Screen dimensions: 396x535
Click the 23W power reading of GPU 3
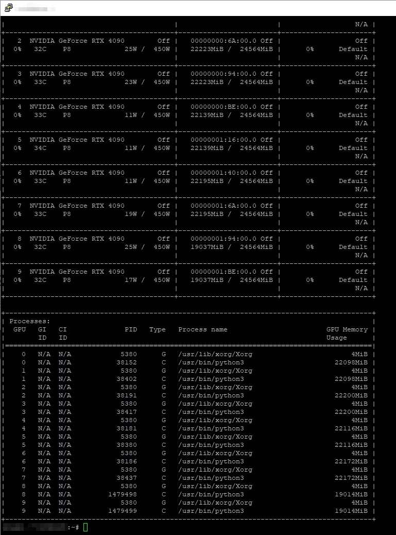(x=131, y=82)
